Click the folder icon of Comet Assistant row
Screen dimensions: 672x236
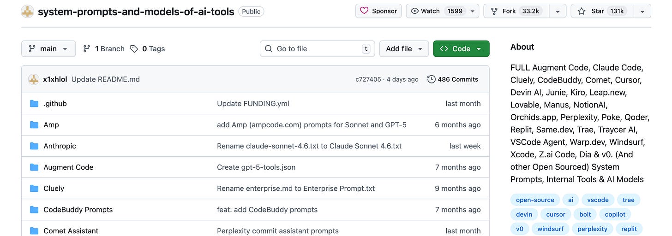[x=34, y=230]
